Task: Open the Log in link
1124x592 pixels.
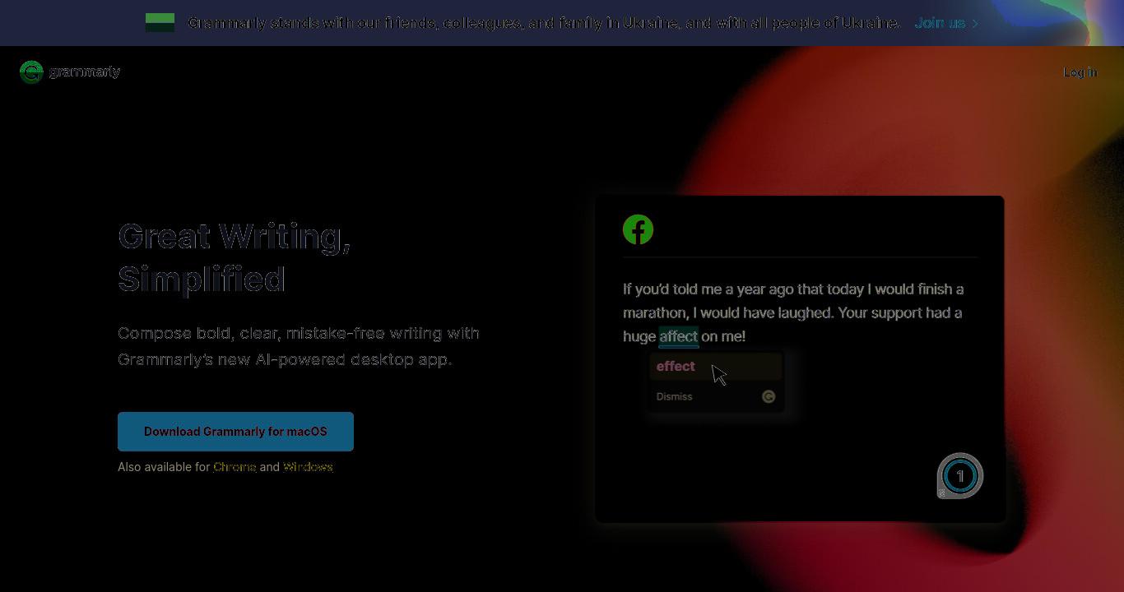Action: tap(1080, 72)
